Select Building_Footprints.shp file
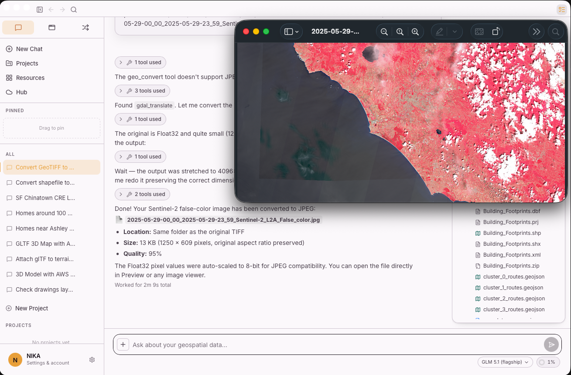Image resolution: width=571 pixels, height=375 pixels. click(x=508, y=233)
